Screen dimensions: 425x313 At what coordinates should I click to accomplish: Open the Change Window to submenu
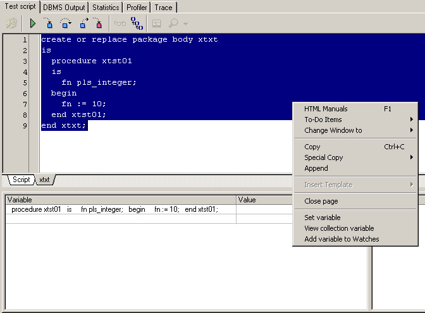tap(355, 130)
